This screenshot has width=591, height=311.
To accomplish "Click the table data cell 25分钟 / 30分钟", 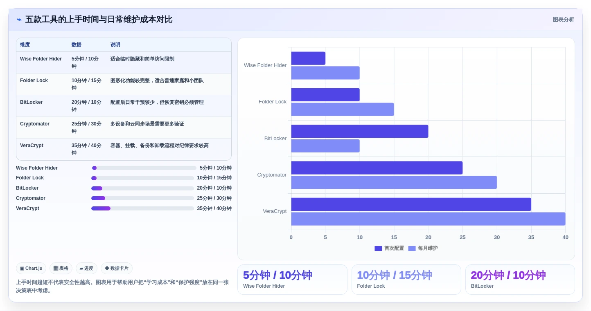I will coord(86,128).
